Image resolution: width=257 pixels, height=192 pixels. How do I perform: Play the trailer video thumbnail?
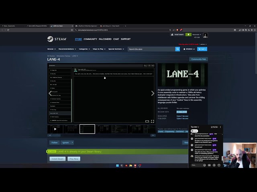[55, 129]
